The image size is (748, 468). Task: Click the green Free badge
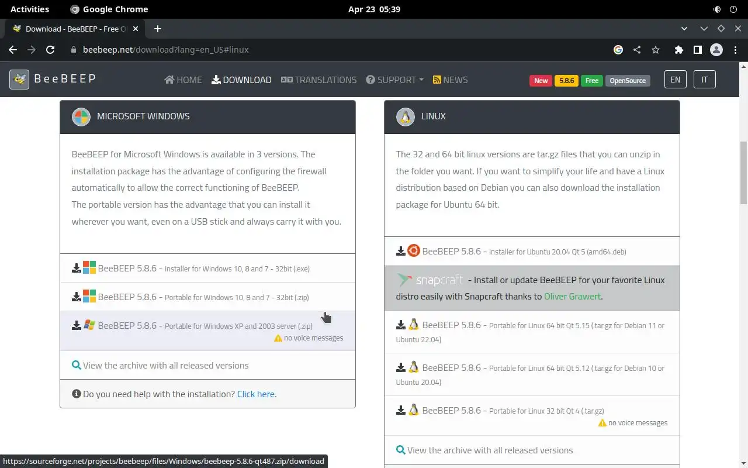pyautogui.click(x=592, y=81)
